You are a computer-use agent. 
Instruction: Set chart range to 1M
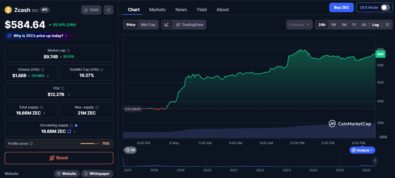[344, 25]
